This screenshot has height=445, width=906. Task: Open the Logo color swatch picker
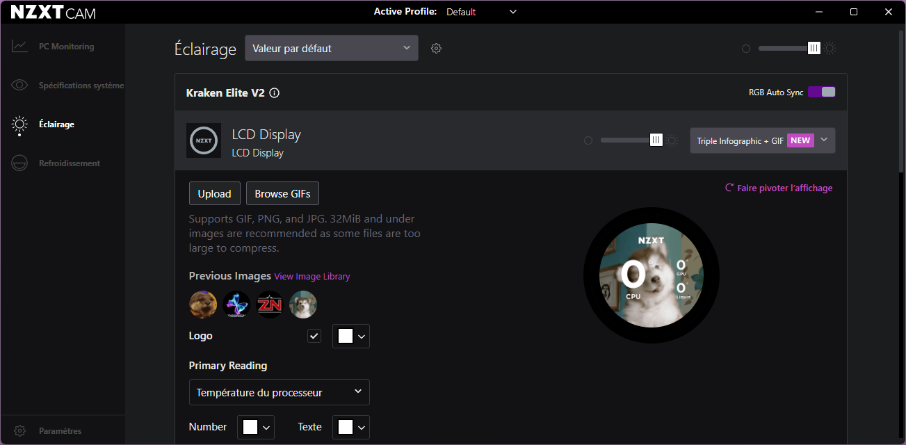[x=351, y=337]
